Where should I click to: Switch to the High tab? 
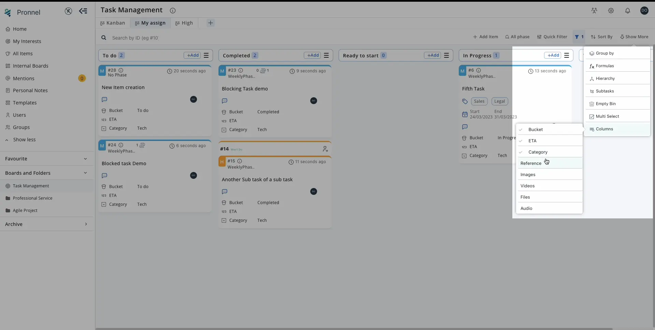pos(184,23)
